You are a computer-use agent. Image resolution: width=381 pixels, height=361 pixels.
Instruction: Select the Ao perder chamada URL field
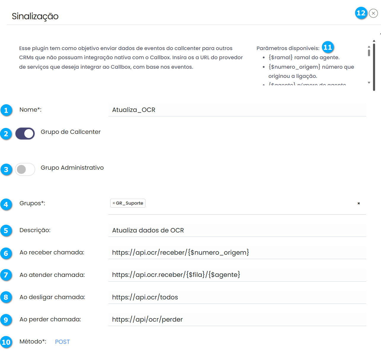coord(237,320)
